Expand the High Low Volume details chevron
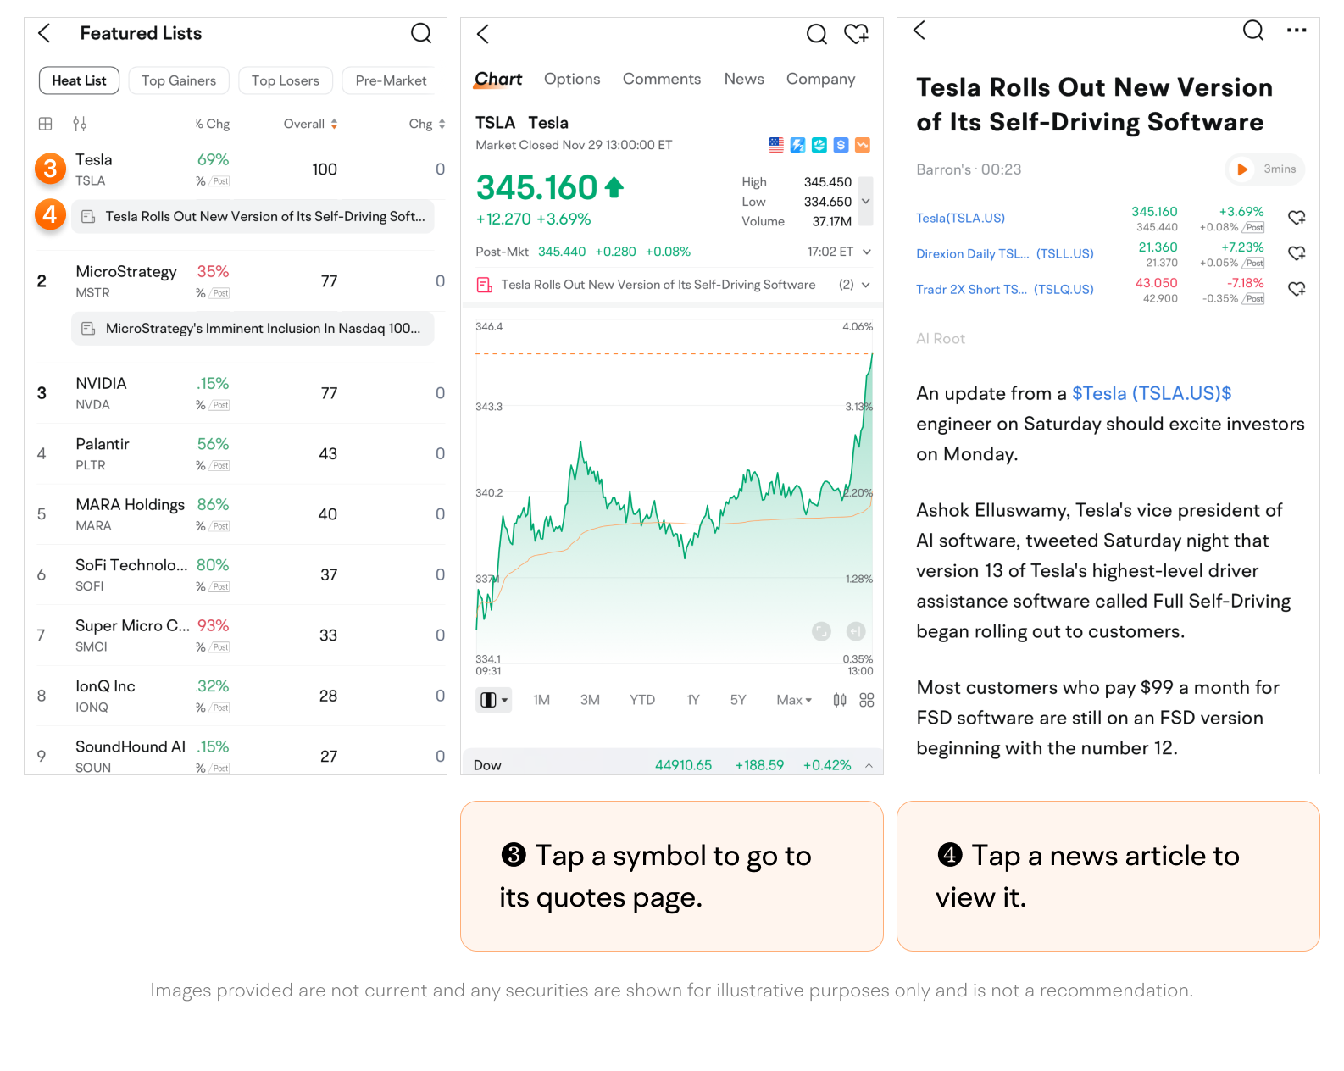The image size is (1344, 1071). coord(865,202)
